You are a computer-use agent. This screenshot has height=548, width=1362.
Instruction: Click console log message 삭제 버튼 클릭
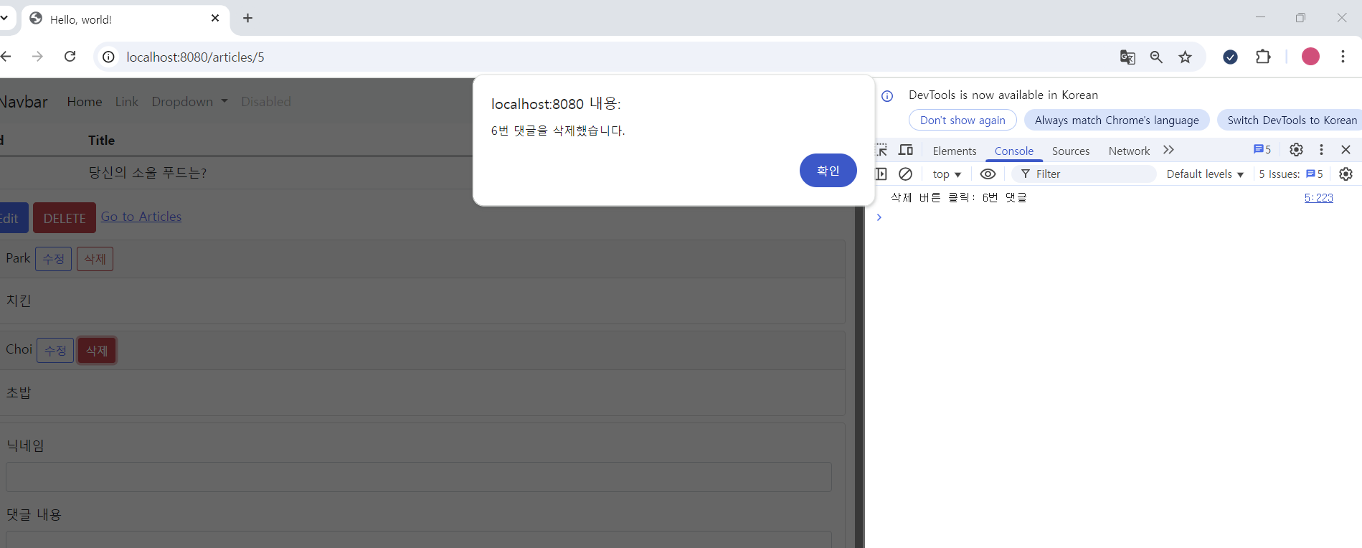coord(959,198)
